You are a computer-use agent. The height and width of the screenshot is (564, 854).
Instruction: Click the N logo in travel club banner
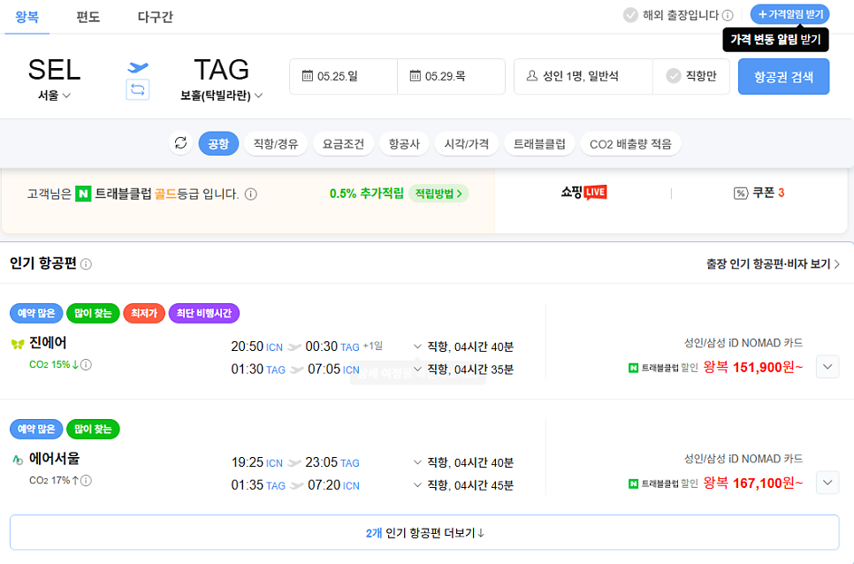[x=83, y=194]
